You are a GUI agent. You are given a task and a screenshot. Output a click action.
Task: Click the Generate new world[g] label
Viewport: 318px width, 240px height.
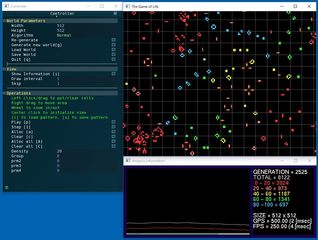37,45
